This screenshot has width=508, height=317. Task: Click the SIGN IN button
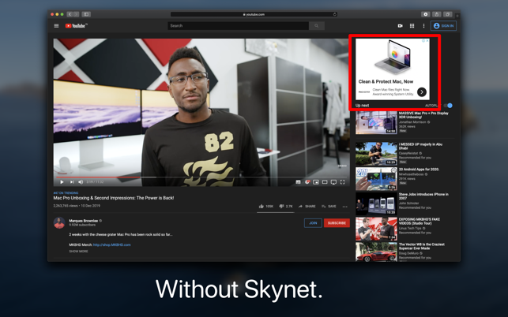coord(444,26)
